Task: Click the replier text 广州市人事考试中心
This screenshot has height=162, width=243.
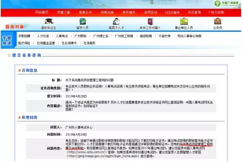Action: pyautogui.click(x=79, y=127)
